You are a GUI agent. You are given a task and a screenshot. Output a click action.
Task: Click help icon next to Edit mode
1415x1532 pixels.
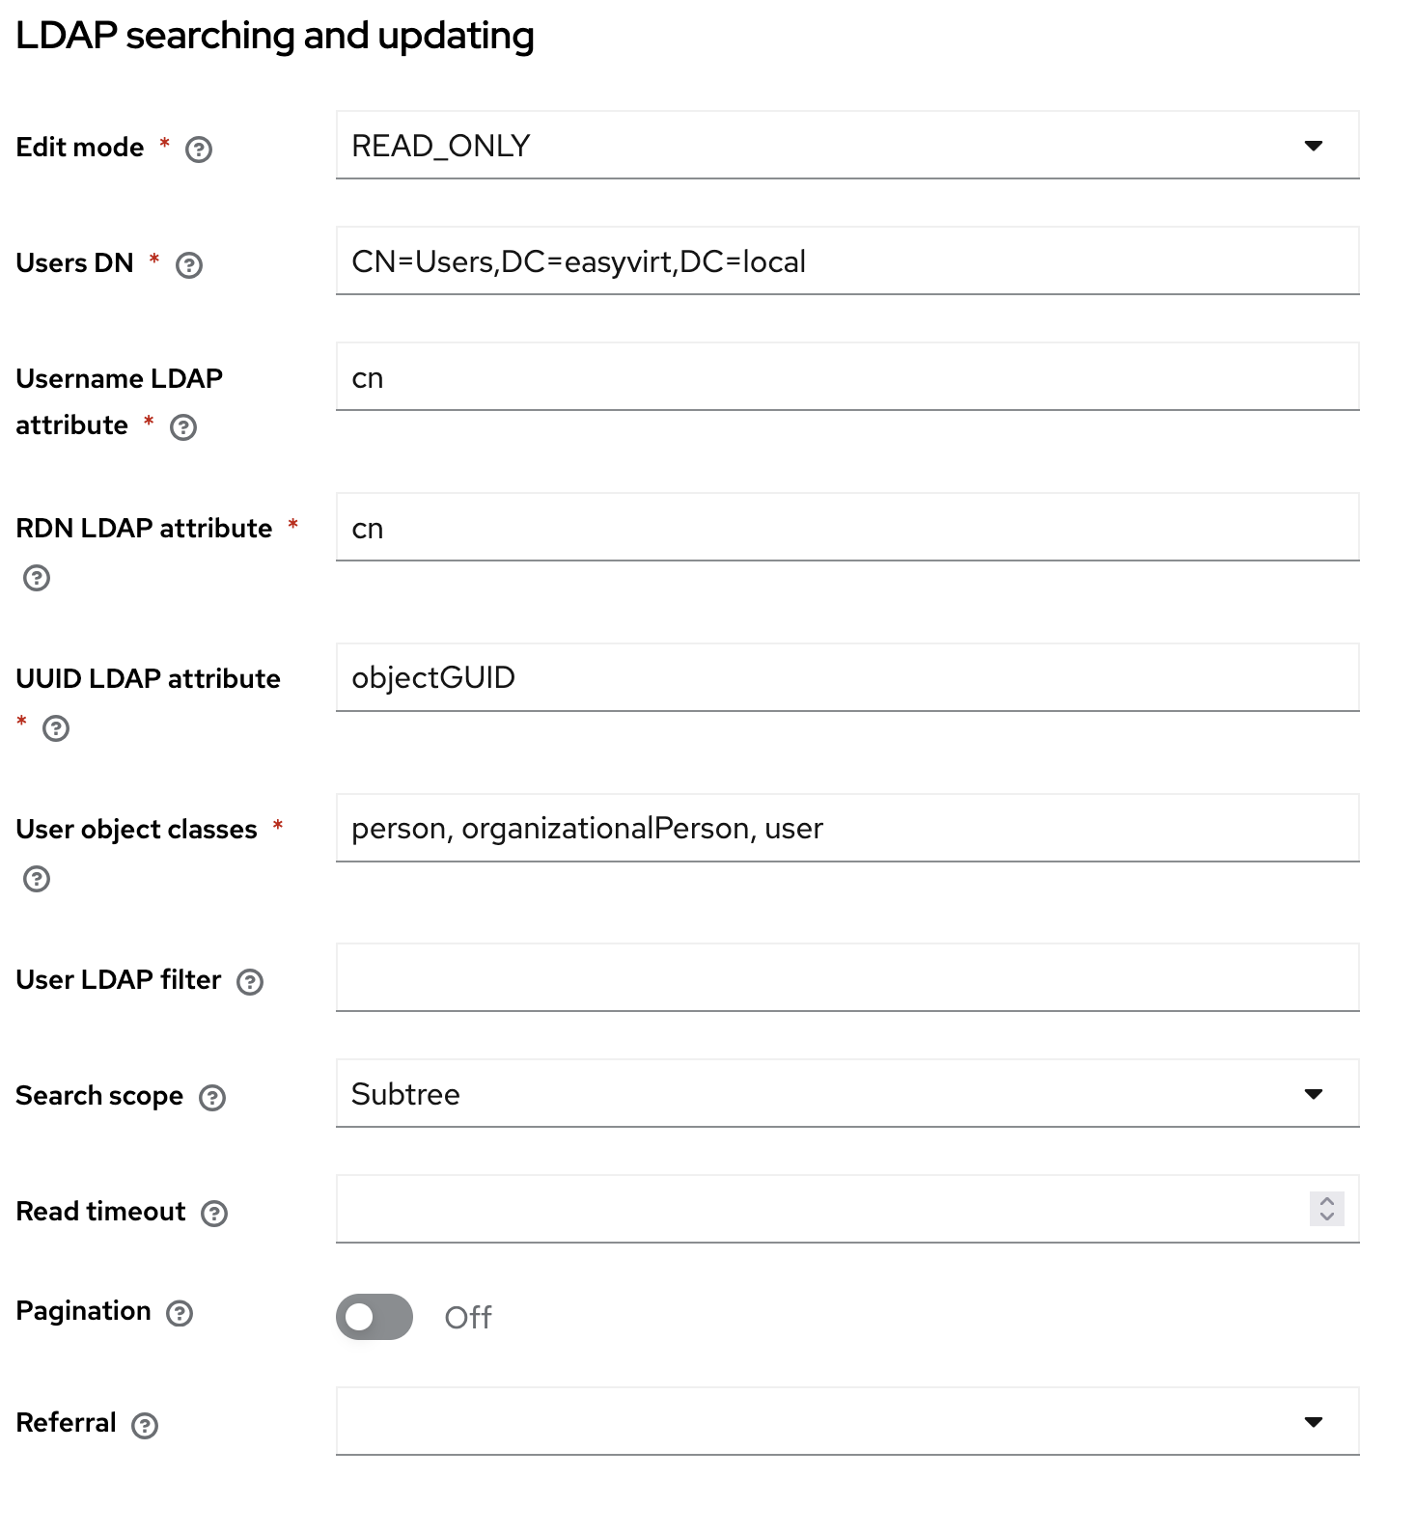pyautogui.click(x=199, y=150)
